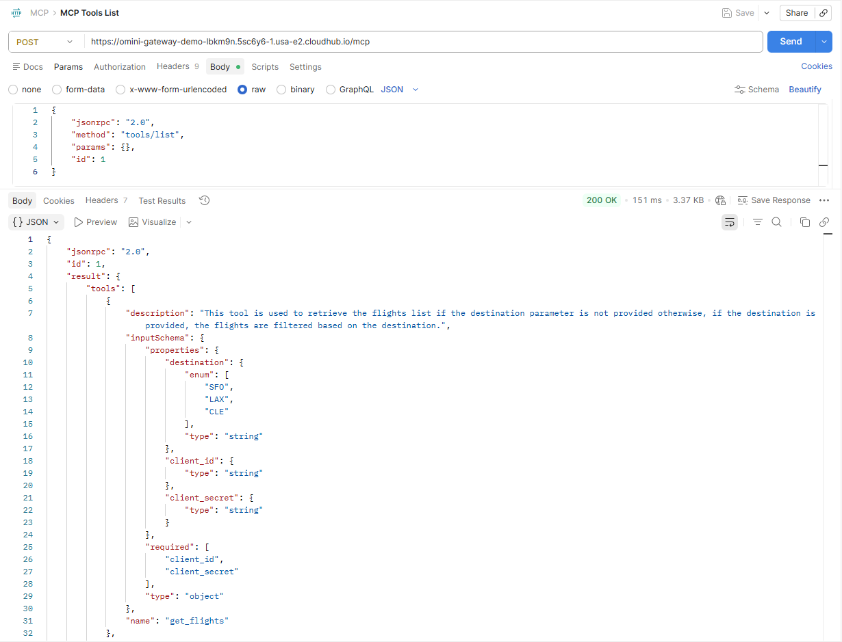The height and width of the screenshot is (642, 842).
Task: Open response history clock icon
Action: [204, 200]
